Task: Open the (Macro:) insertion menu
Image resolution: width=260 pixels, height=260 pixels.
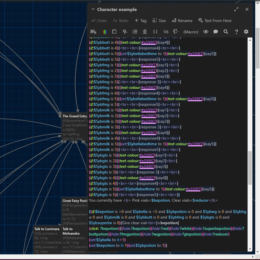Action: click(191, 32)
